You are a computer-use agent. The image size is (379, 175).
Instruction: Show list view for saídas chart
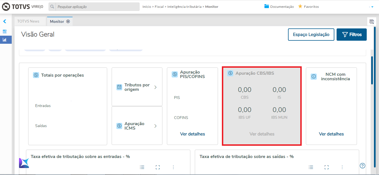tap(311, 167)
